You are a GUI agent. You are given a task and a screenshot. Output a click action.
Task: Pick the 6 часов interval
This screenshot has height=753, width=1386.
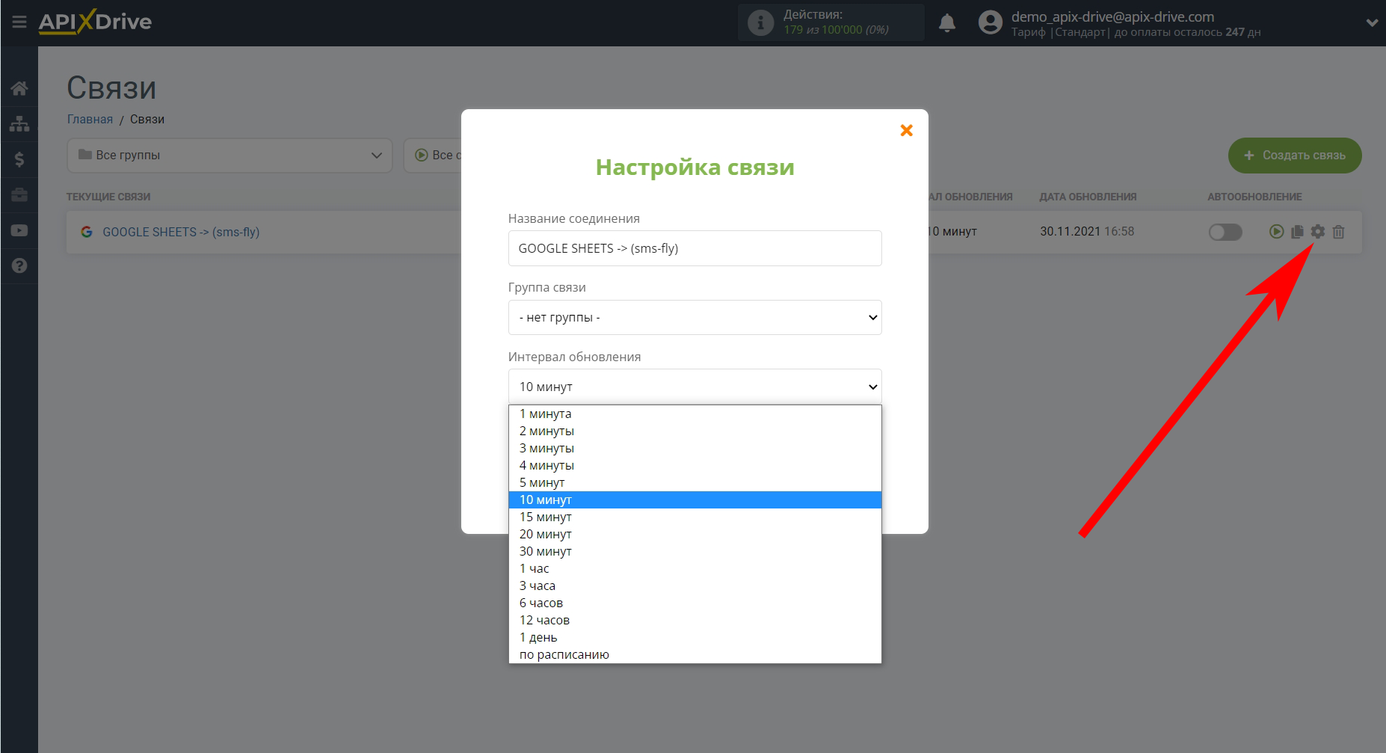click(x=694, y=603)
